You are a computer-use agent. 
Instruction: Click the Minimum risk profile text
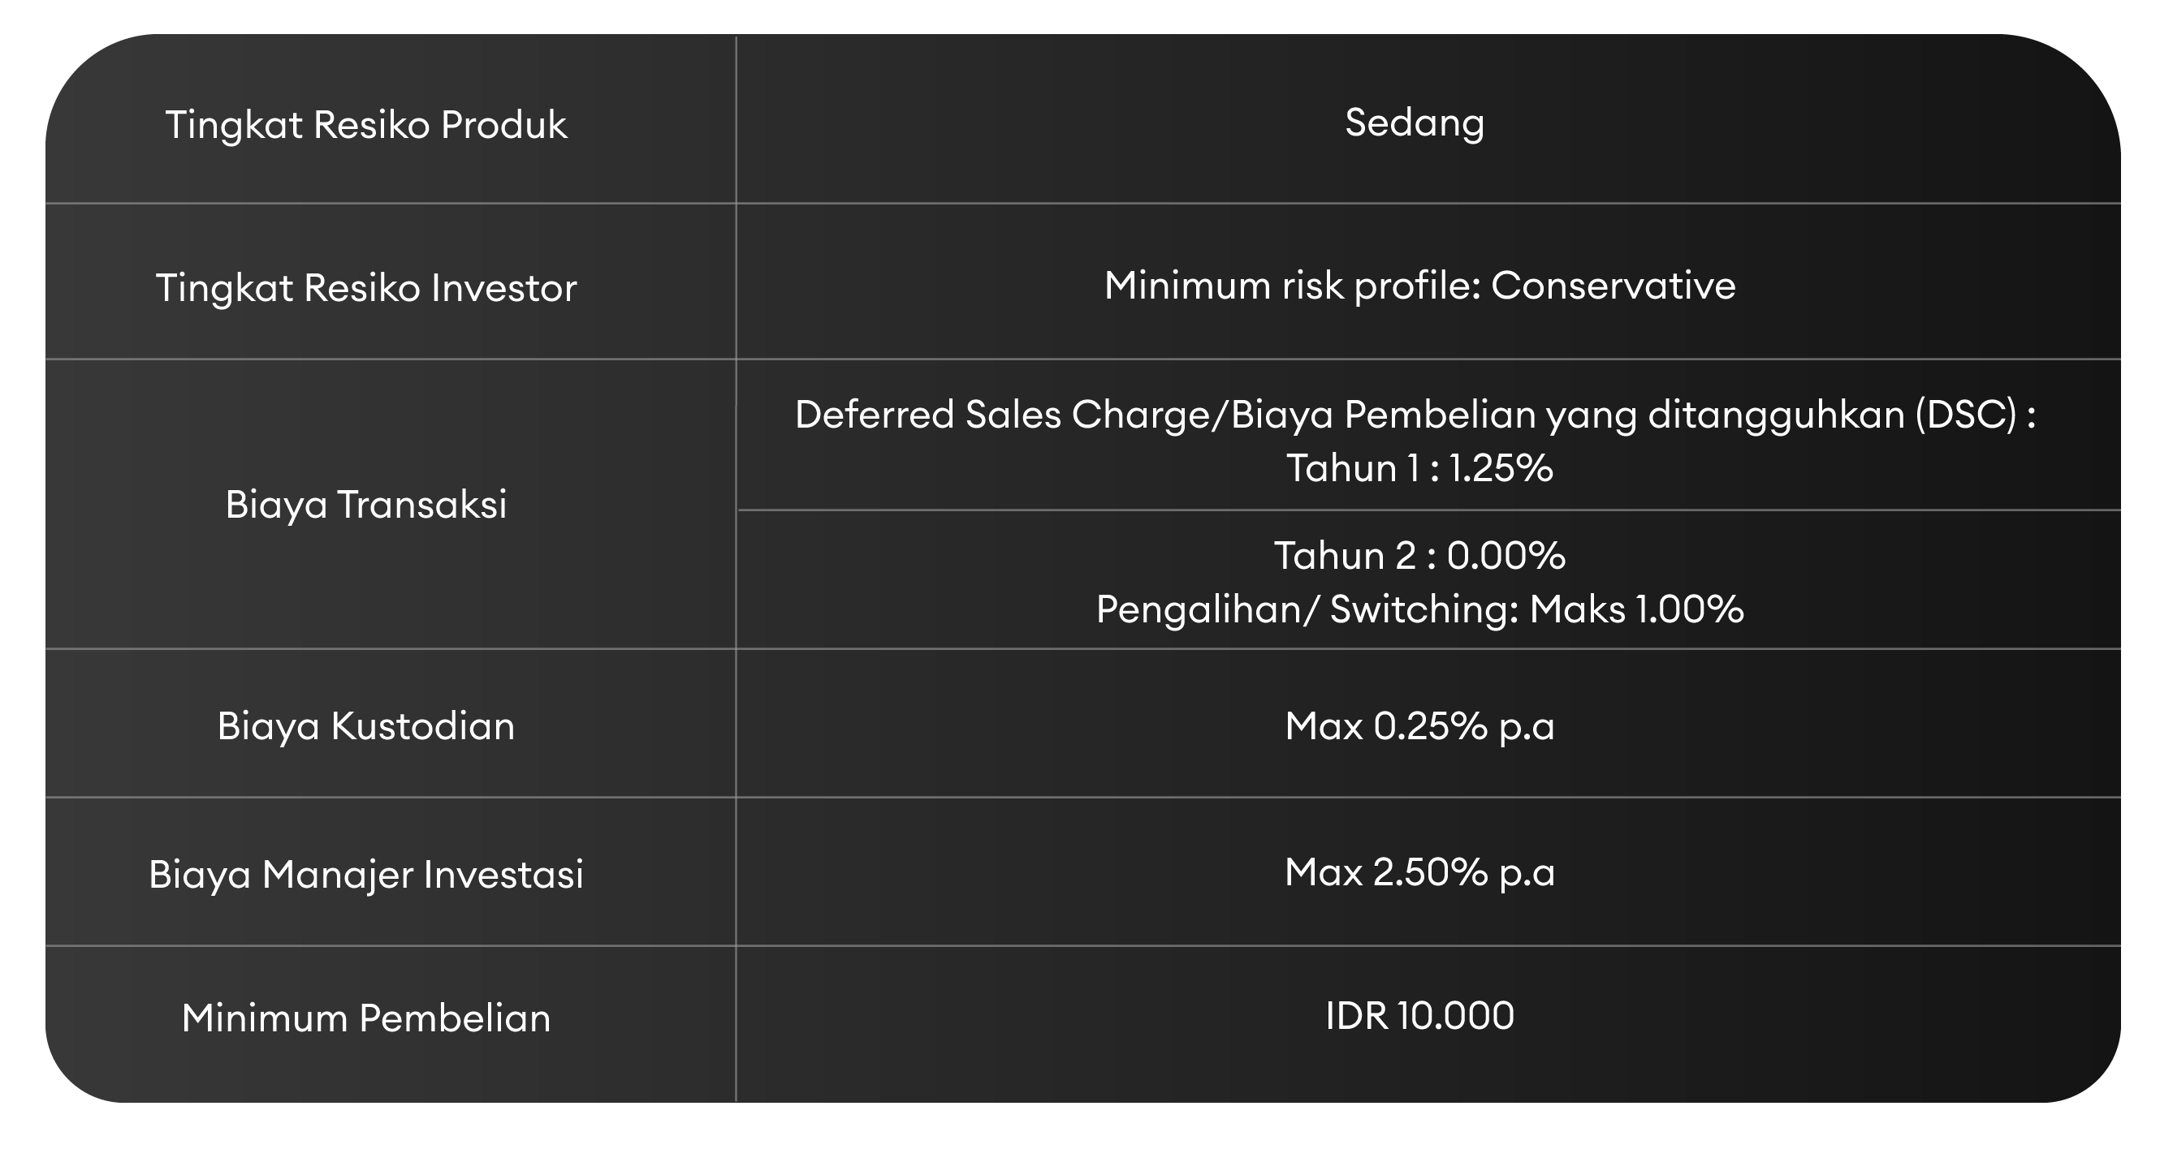(x=1290, y=286)
